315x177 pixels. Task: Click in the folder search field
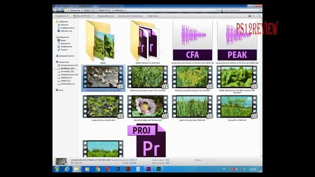(x=241, y=10)
